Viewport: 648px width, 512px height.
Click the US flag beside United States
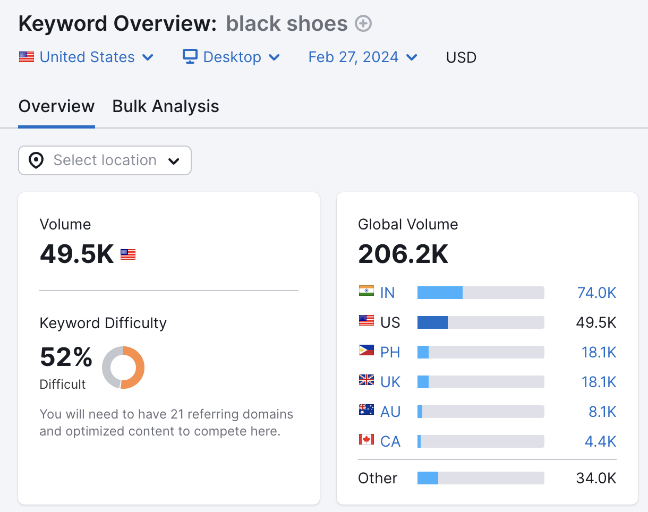26,57
